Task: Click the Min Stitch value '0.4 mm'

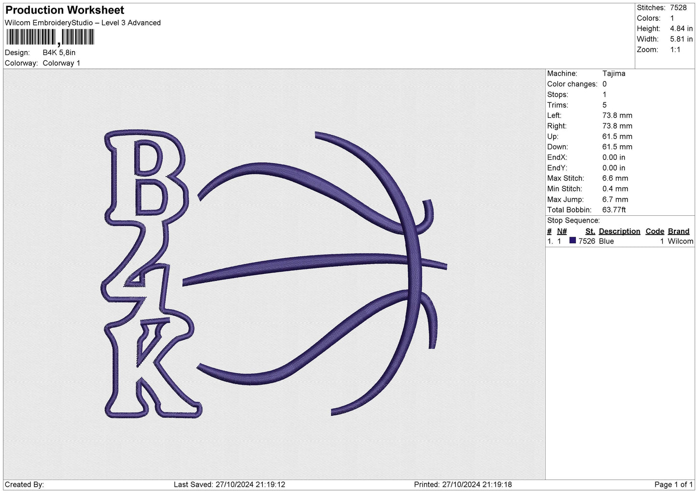Action: coord(615,189)
